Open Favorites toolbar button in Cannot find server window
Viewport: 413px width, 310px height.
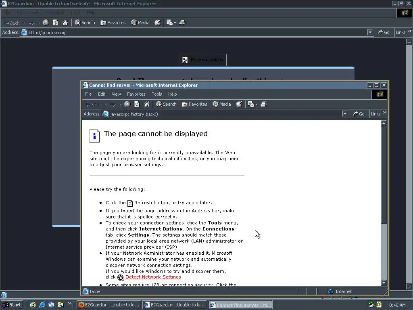pos(194,104)
